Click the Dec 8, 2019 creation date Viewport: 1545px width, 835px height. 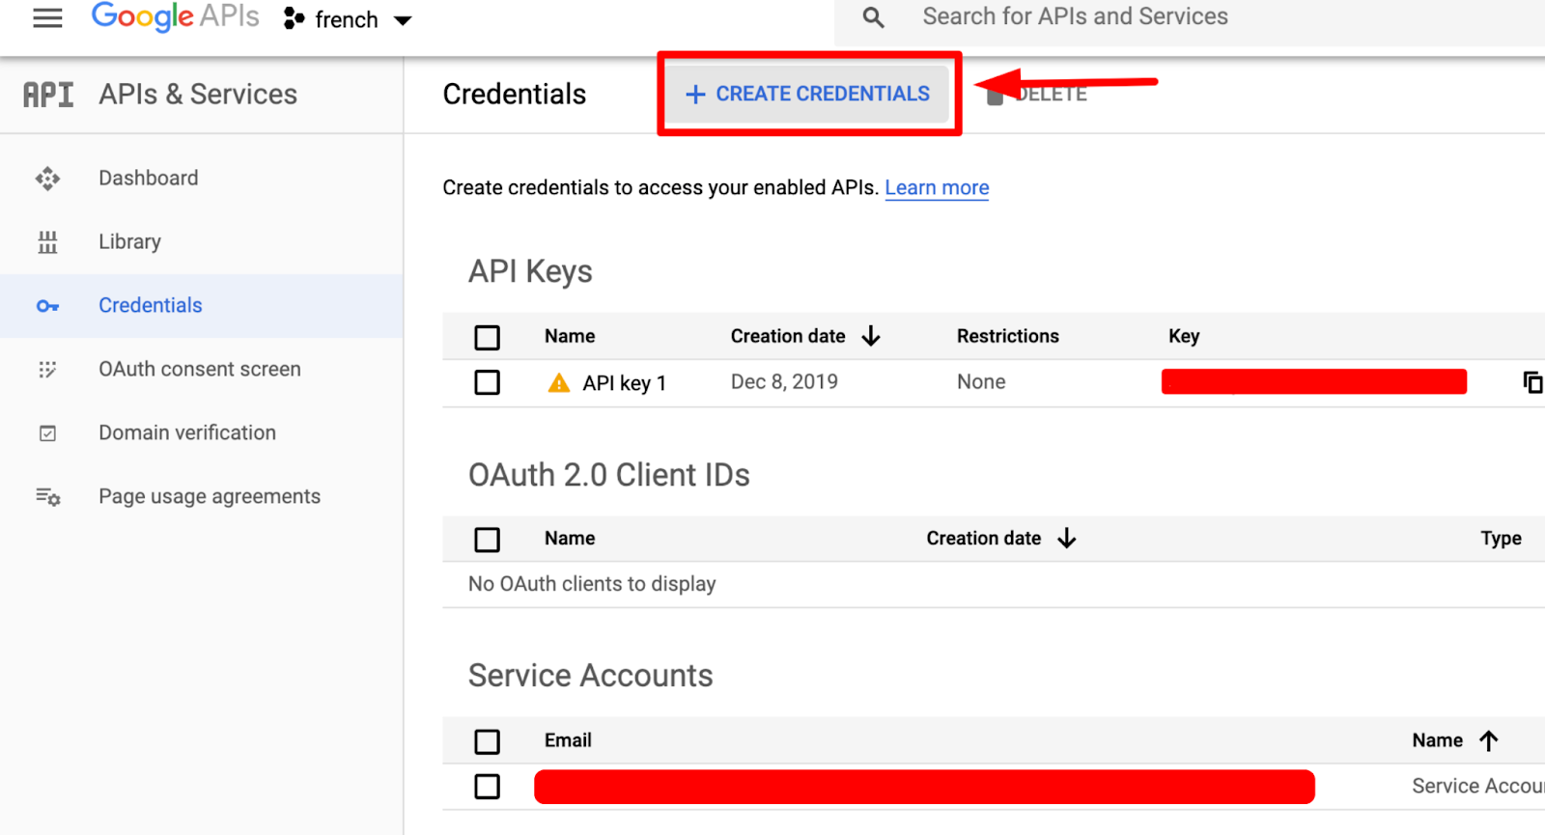click(784, 381)
